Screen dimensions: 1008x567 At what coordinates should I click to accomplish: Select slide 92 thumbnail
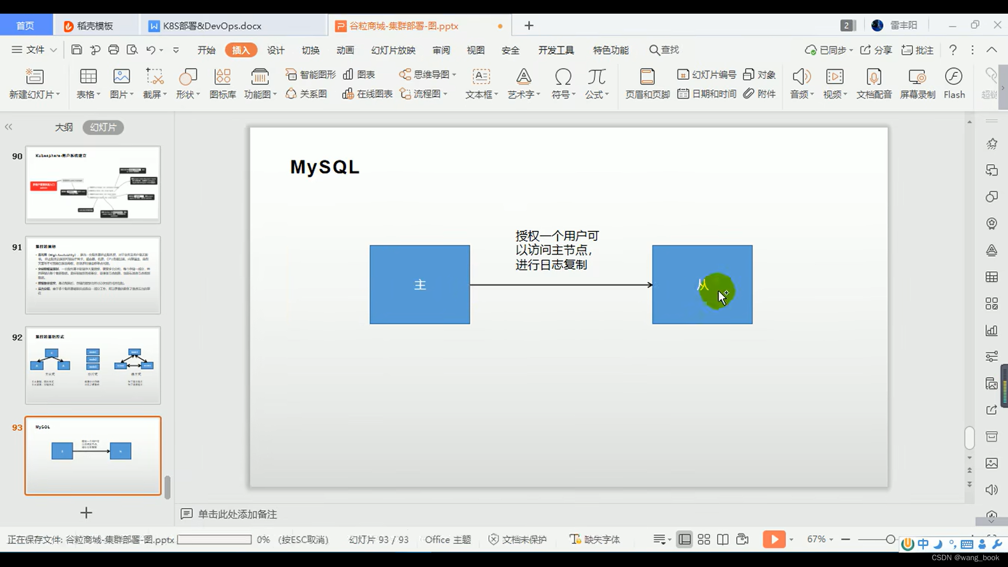93,365
